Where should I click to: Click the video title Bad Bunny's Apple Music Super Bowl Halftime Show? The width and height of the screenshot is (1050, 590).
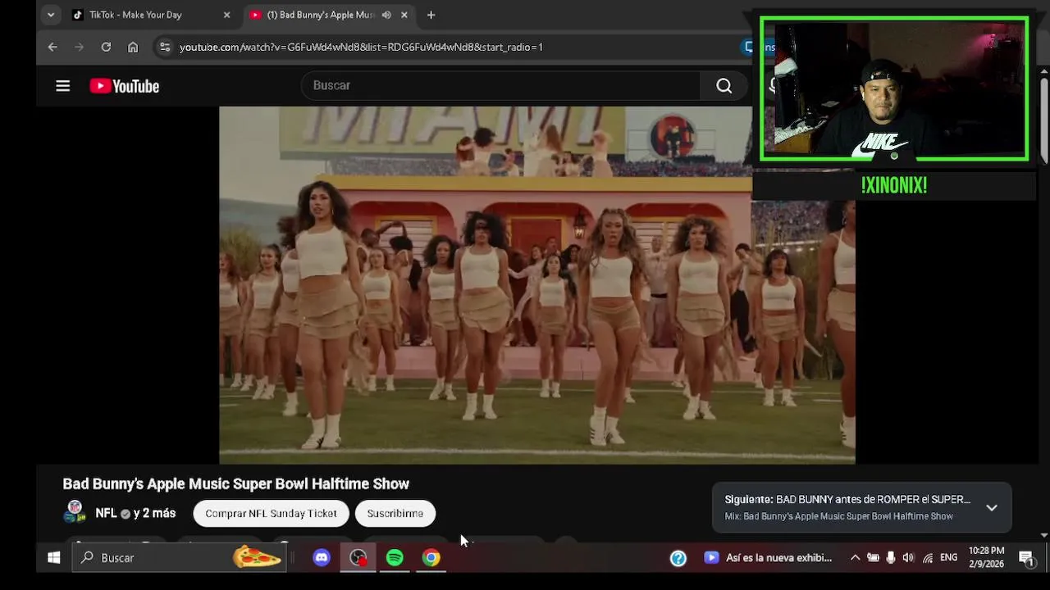point(235,483)
